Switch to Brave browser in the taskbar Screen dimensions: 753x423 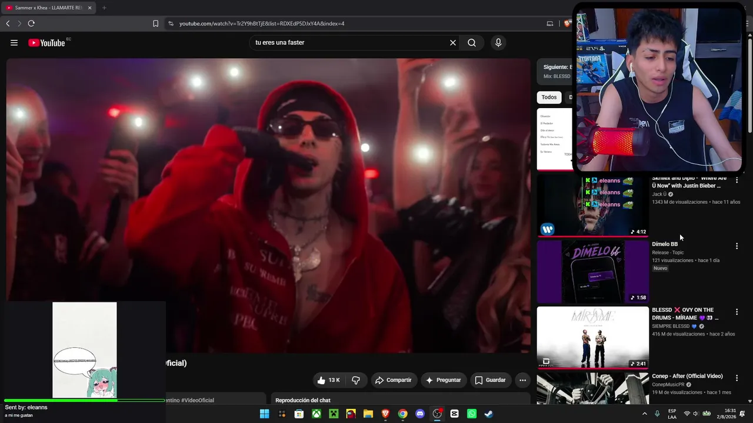385,414
